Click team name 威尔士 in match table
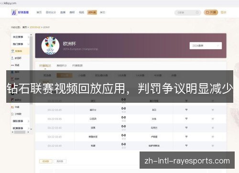Screen dimensions: 239x173 93,110
